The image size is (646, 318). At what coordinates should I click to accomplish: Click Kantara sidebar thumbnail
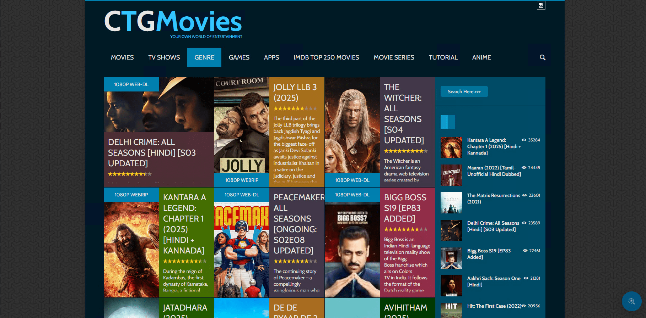[451, 147]
